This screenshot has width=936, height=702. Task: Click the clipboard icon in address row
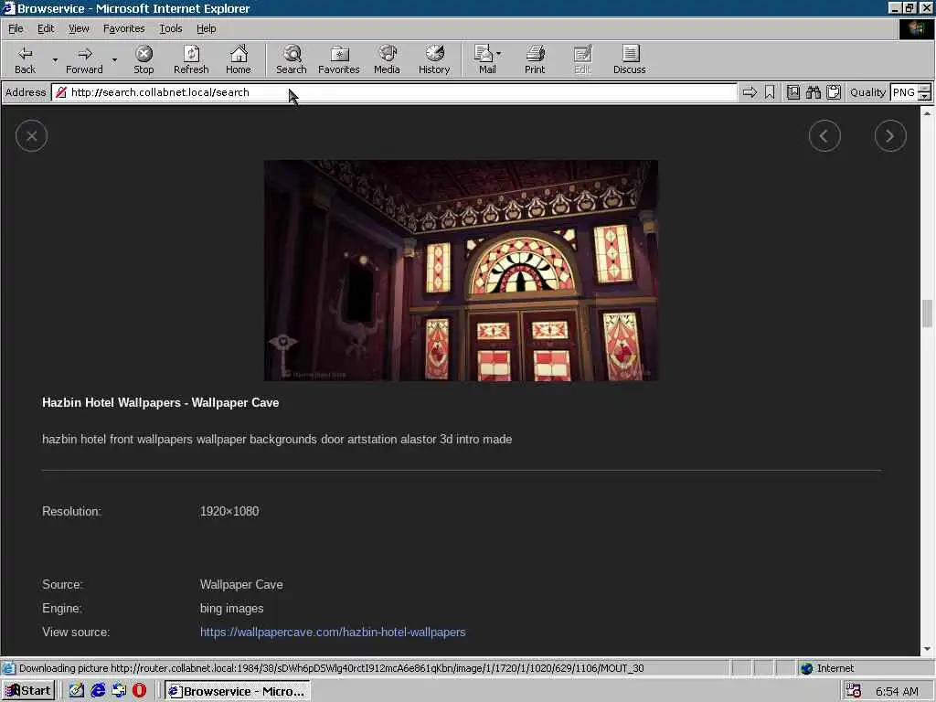tap(834, 92)
